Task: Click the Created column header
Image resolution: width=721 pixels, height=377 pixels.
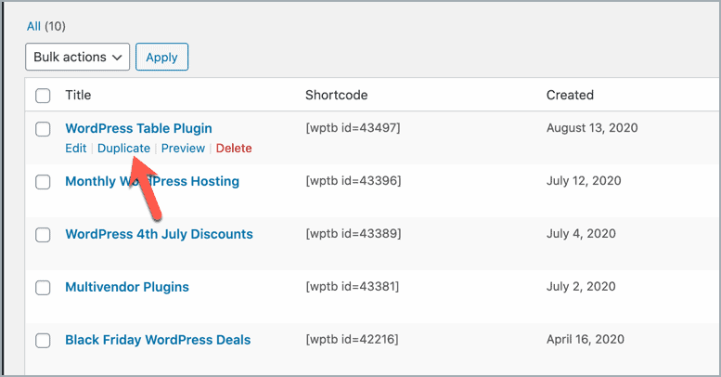Action: (570, 95)
